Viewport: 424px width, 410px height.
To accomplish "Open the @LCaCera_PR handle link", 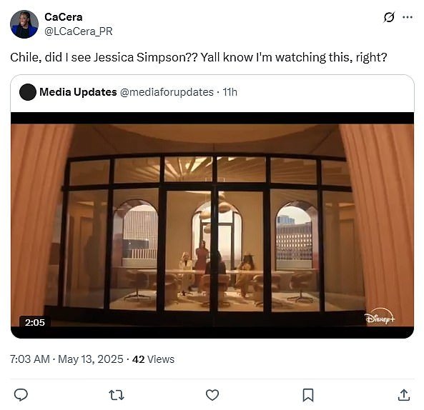I will (79, 31).
